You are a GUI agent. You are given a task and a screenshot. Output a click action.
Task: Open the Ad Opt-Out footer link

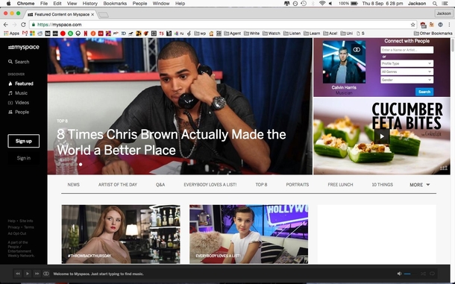(x=17, y=233)
